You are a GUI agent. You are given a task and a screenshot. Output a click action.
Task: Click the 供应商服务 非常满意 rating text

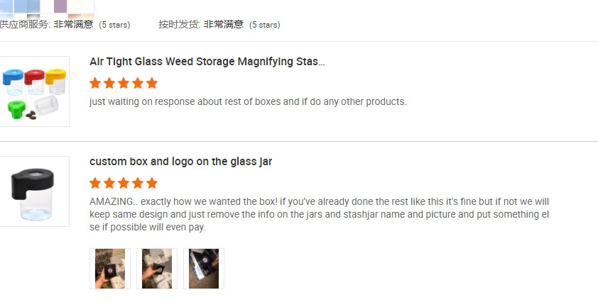[47, 24]
